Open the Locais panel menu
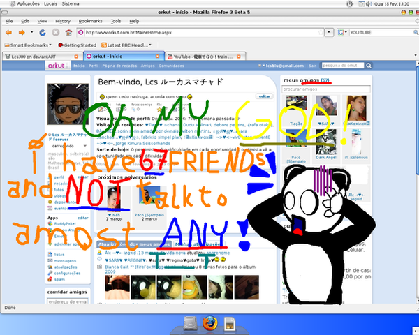Image resolution: width=419 pixels, height=335 pixels. coord(50,3)
